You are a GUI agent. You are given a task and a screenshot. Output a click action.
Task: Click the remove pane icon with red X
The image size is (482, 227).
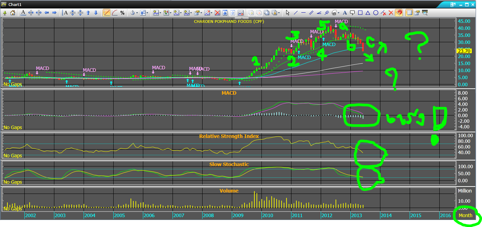click(x=240, y=13)
